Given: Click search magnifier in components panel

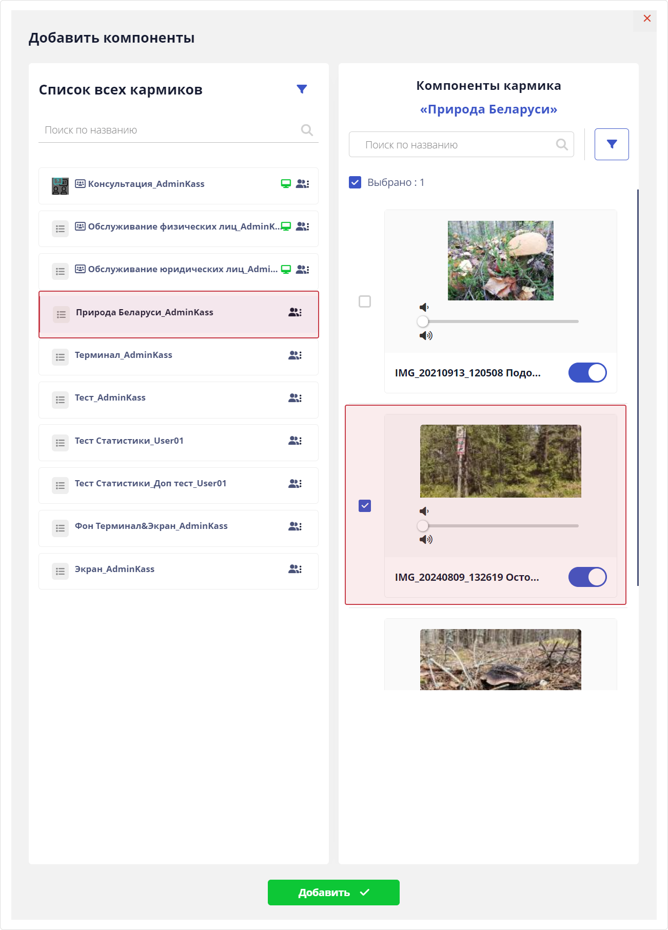Looking at the screenshot, I should (x=562, y=145).
